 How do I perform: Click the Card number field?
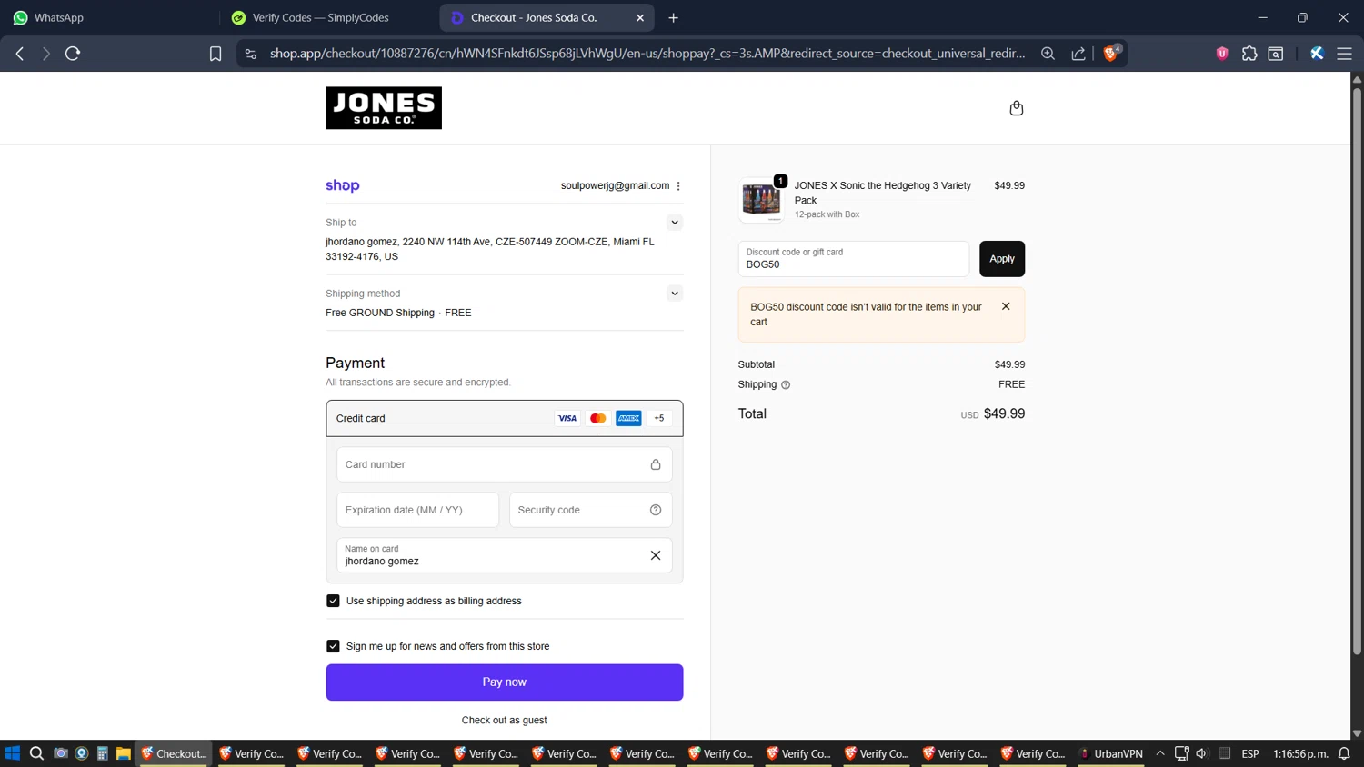tap(505, 464)
